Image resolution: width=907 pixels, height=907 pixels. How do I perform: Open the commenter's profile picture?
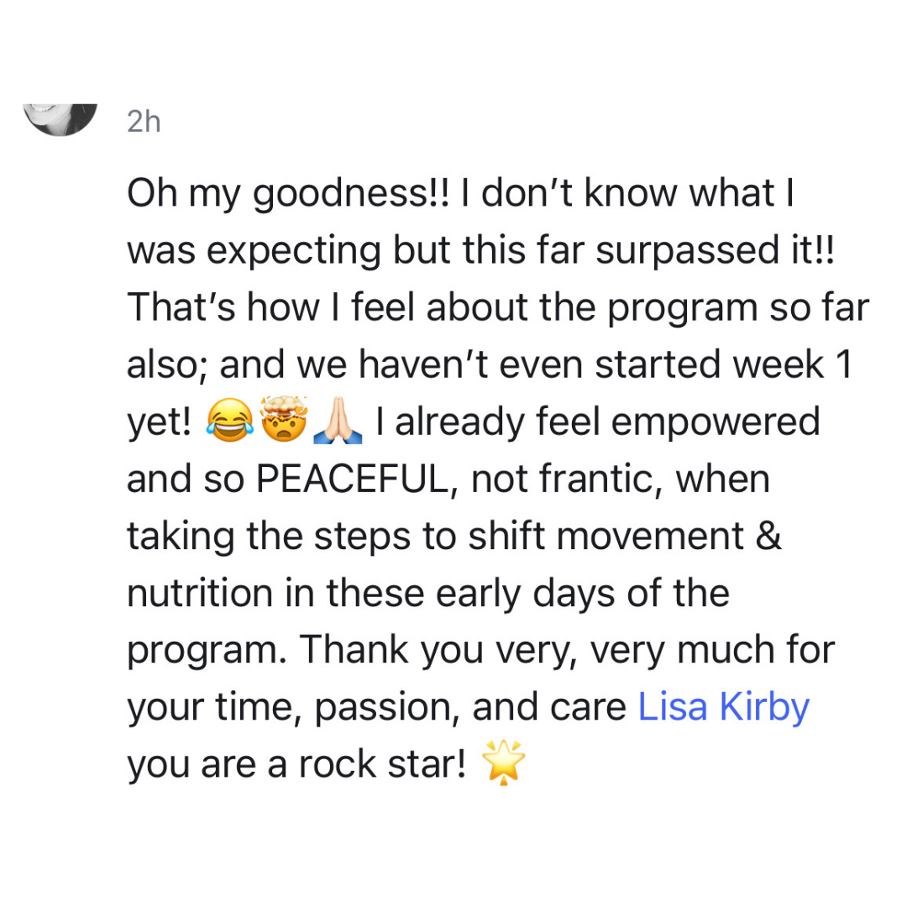click(x=60, y=119)
